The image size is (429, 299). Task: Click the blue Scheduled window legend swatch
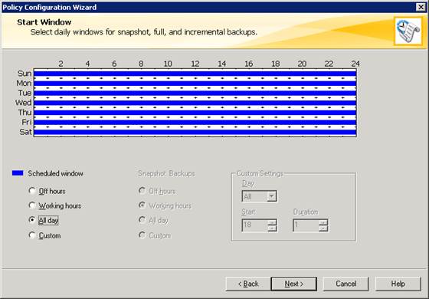[18, 173]
